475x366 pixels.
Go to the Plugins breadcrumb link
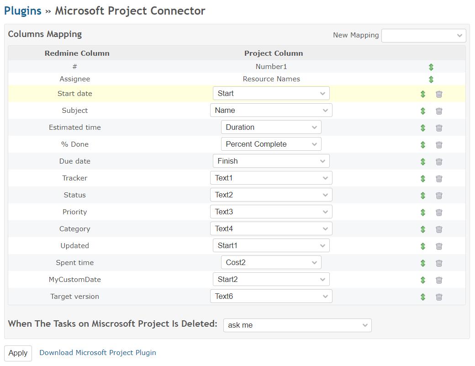23,11
